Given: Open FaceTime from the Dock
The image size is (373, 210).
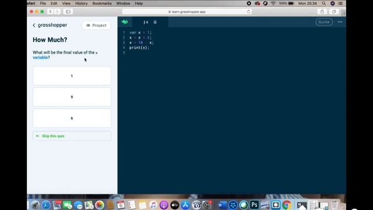Looking at the screenshot, I should coord(68,205).
